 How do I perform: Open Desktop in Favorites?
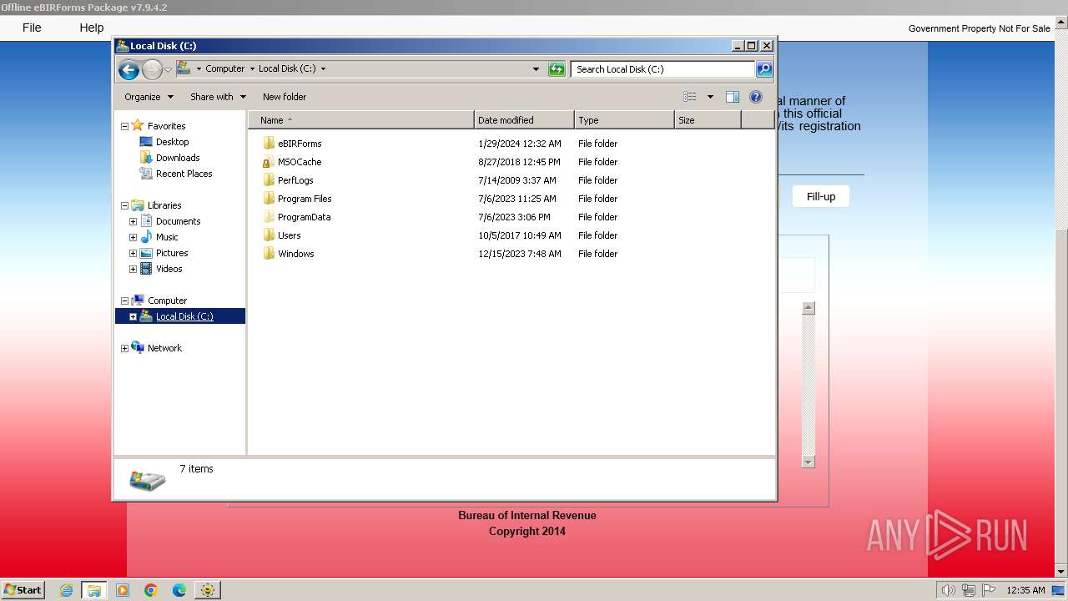pos(173,142)
